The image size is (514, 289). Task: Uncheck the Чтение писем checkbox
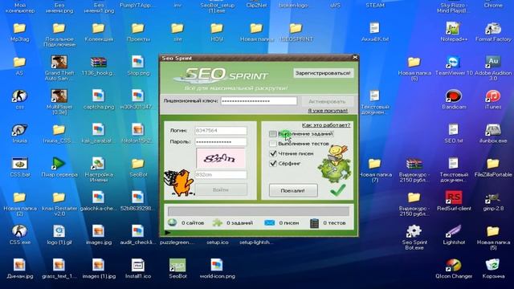(x=273, y=153)
